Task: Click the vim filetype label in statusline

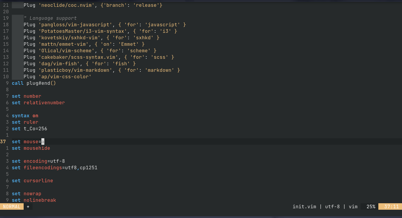Action: click(x=353, y=206)
